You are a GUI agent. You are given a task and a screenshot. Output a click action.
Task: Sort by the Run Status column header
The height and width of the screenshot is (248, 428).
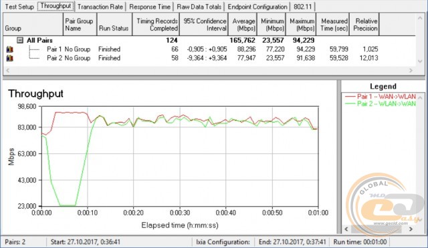coord(114,25)
